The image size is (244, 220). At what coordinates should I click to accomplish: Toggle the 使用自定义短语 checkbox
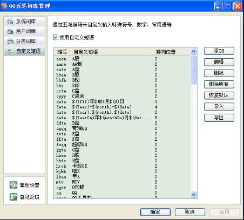tap(56, 37)
